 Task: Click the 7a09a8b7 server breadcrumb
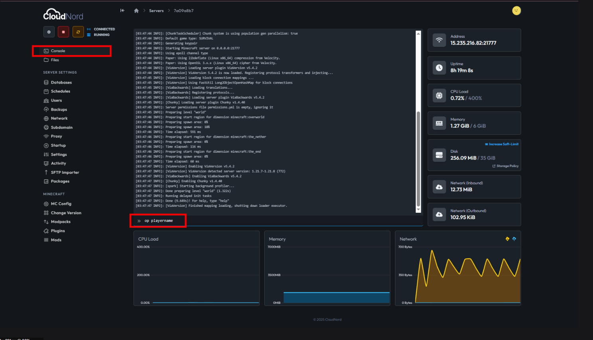point(183,11)
